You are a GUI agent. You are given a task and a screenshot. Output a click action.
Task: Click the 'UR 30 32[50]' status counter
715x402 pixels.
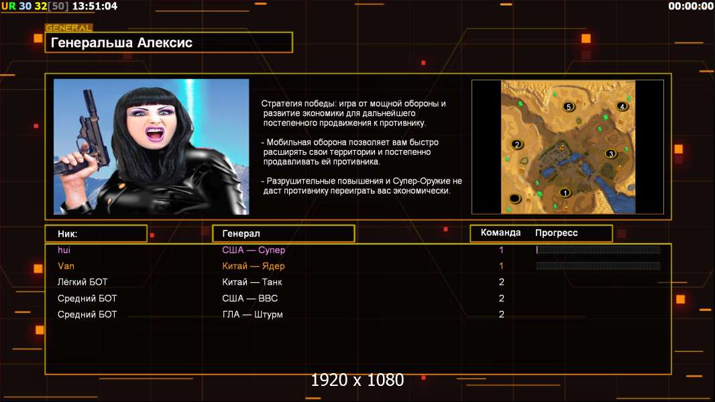(35, 6)
